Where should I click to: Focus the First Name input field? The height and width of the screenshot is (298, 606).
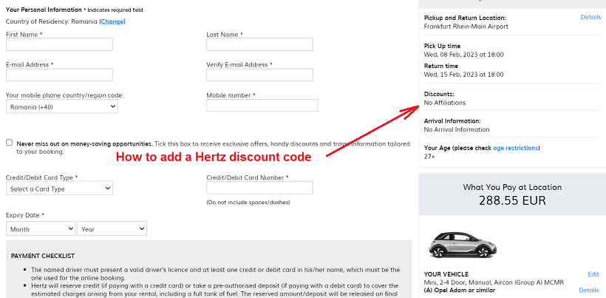(59, 44)
